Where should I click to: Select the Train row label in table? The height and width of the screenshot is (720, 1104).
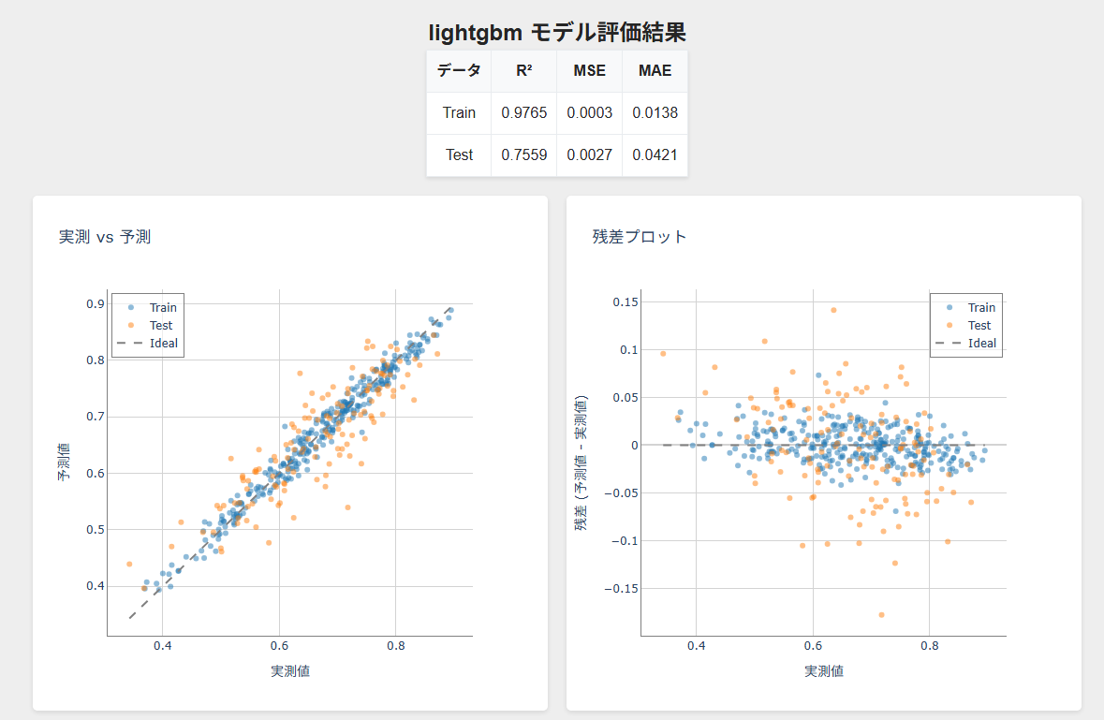(x=459, y=112)
